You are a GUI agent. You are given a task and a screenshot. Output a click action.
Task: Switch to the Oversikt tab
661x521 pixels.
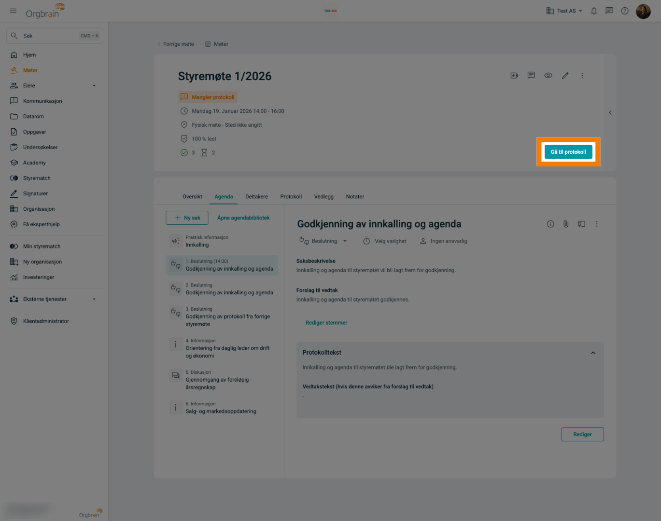192,197
